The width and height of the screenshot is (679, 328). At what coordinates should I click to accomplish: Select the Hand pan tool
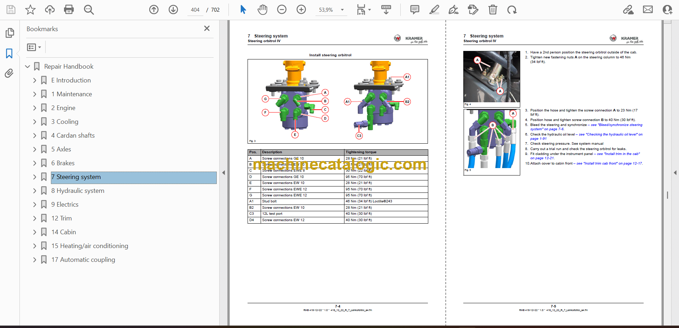pyautogui.click(x=262, y=10)
